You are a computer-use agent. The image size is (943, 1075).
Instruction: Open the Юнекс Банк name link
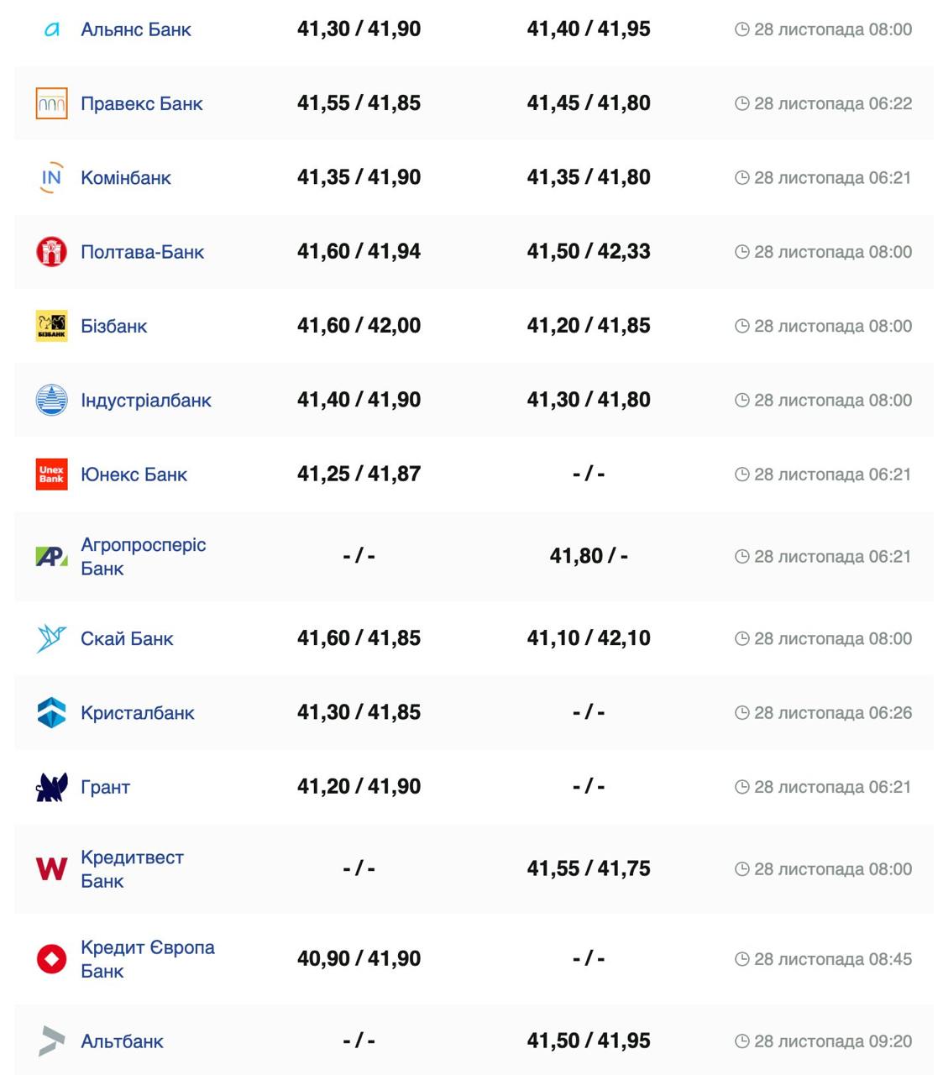[134, 475]
